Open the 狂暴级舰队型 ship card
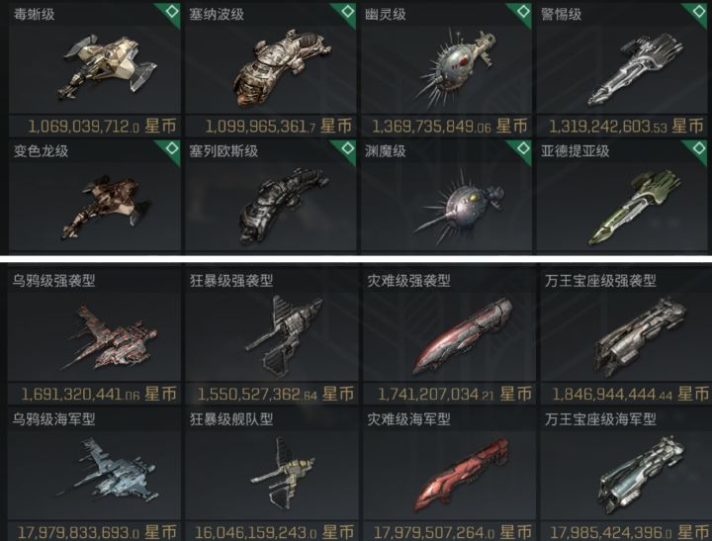 point(272,474)
